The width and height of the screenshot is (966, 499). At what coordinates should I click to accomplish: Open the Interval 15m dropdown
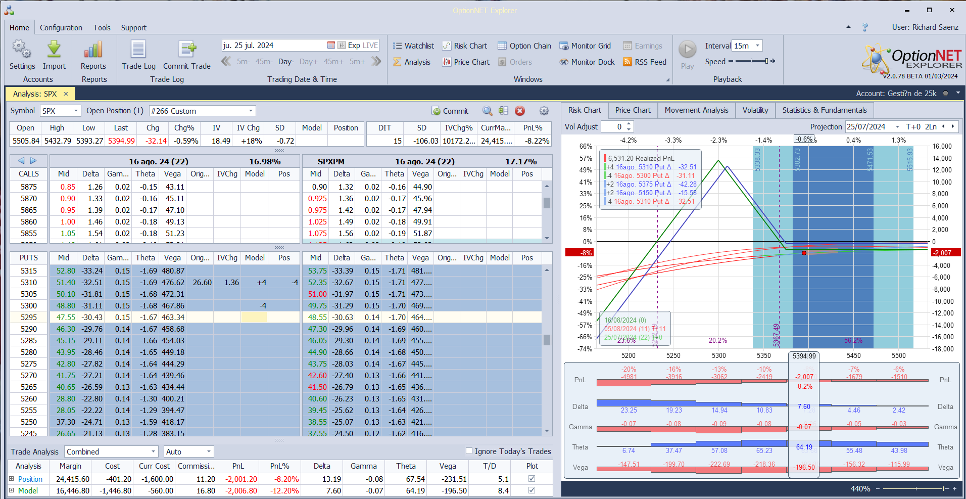point(757,46)
